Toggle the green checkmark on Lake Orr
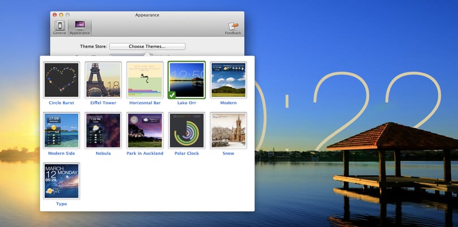 (x=172, y=95)
